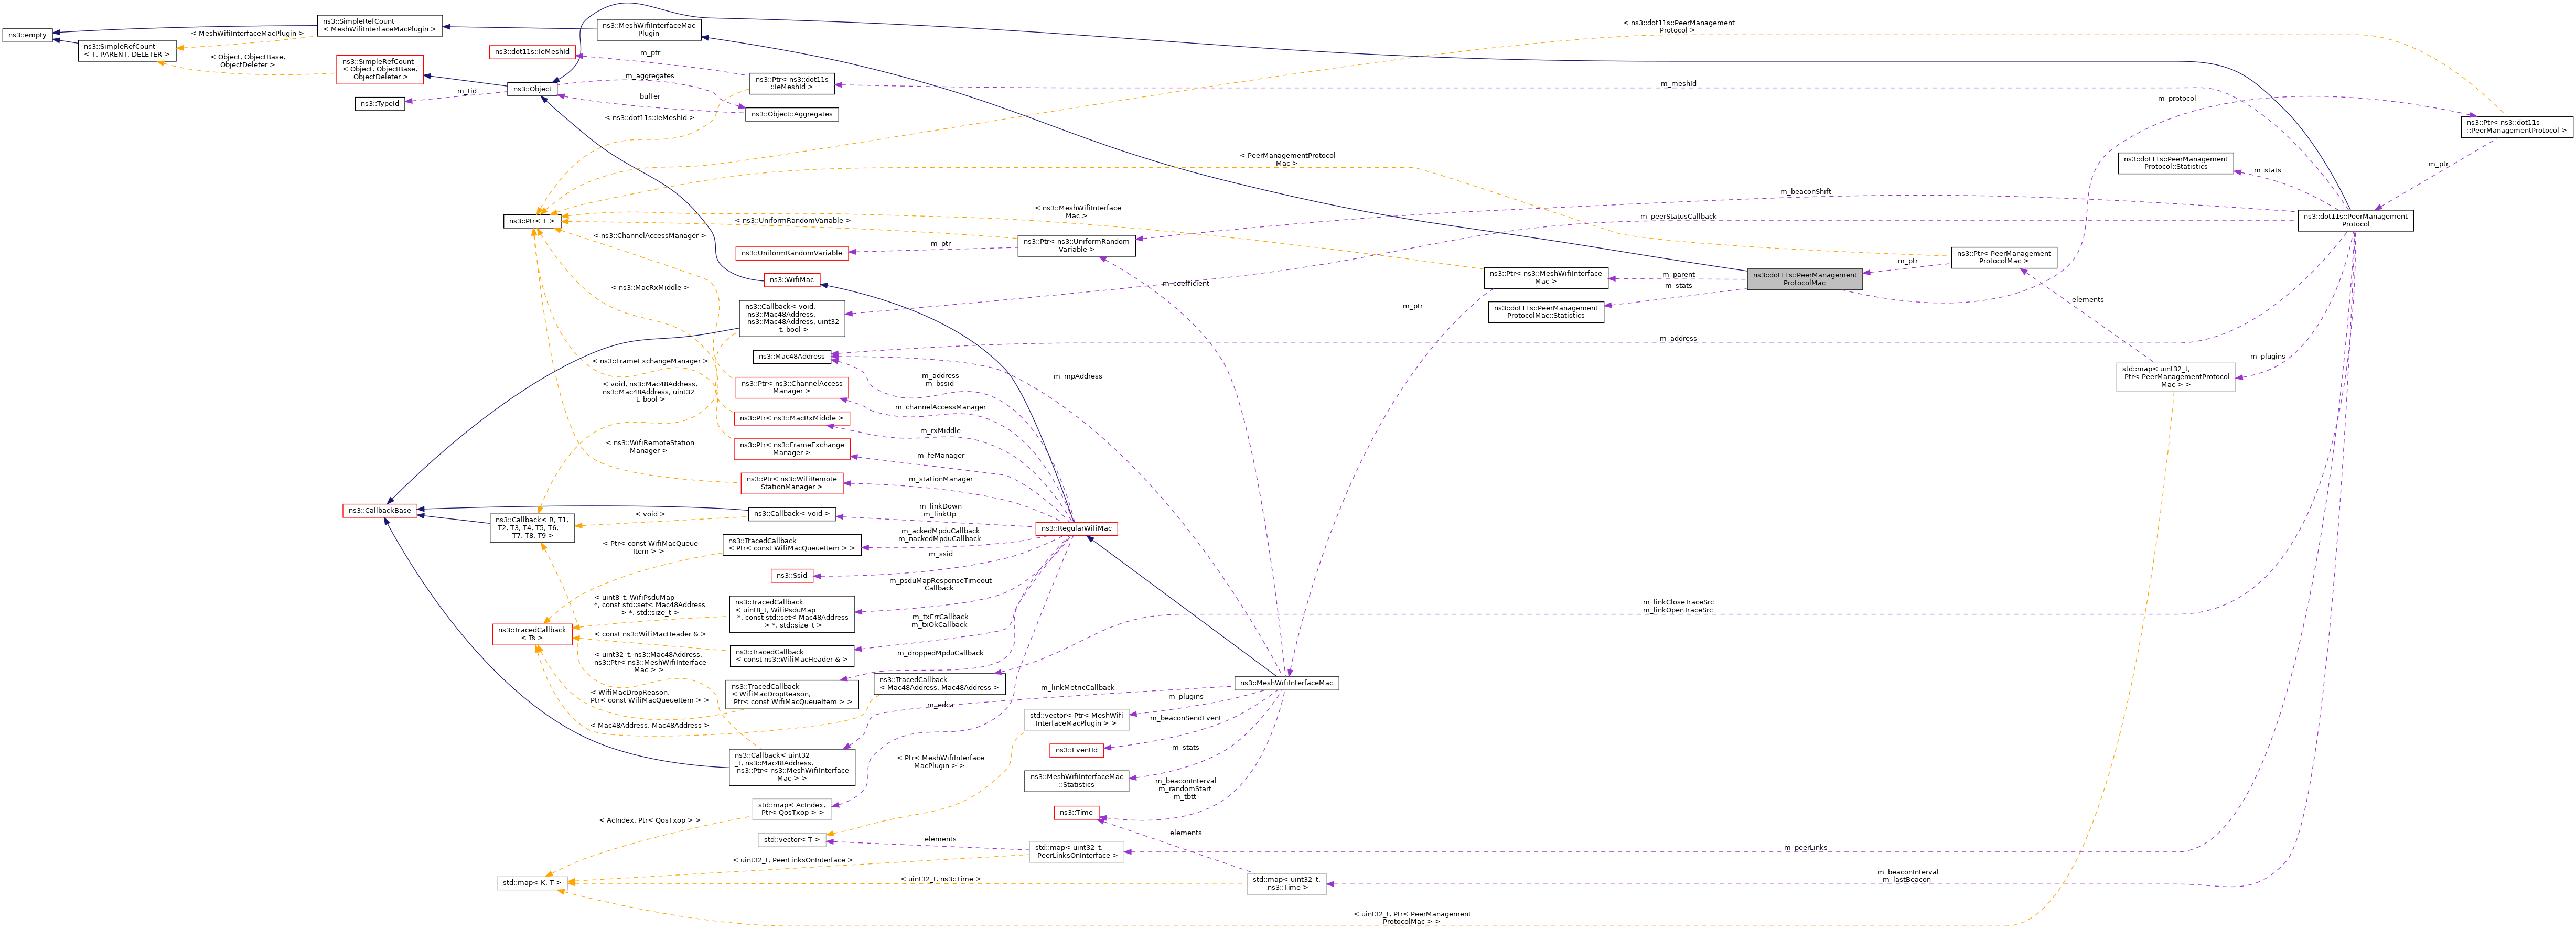The width and height of the screenshot is (2576, 929).
Task: Click std::map< uint32_t, Ptr< PeerManagementProtocolMac > > node
Action: tap(2176, 377)
